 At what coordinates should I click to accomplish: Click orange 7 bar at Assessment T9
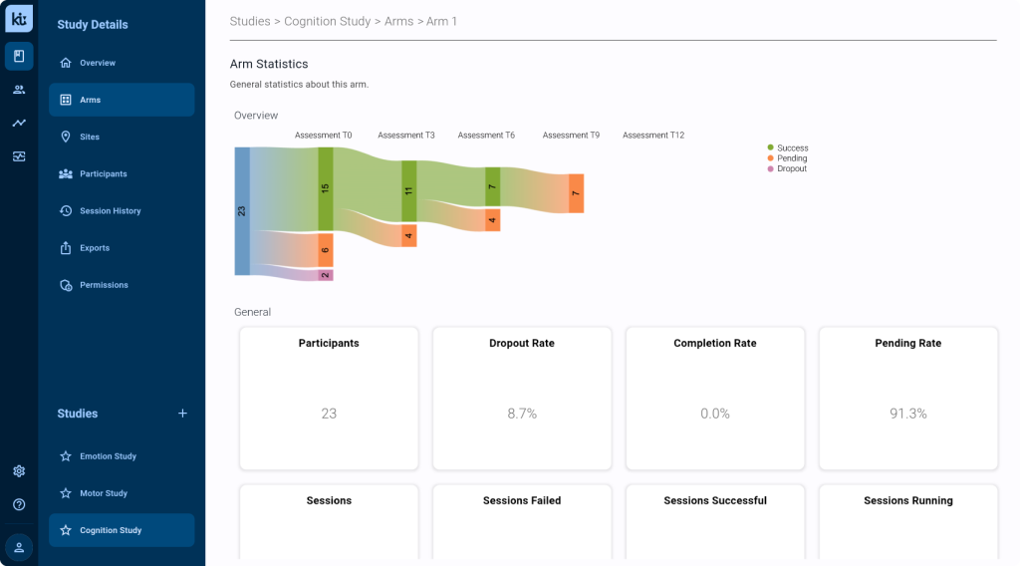point(577,193)
